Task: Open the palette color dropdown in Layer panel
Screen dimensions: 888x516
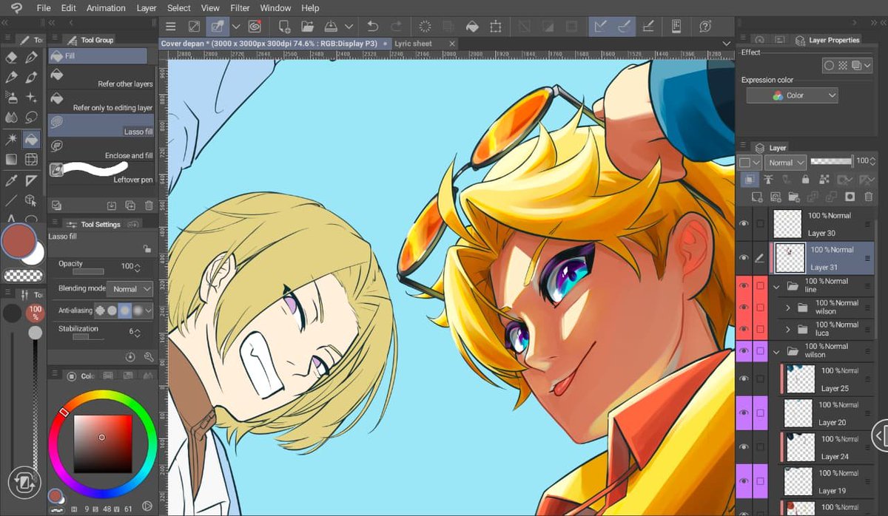Action: (x=750, y=163)
